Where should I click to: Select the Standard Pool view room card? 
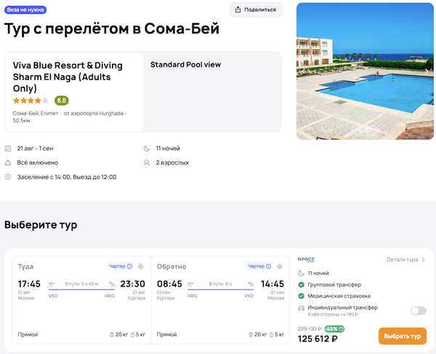212,91
